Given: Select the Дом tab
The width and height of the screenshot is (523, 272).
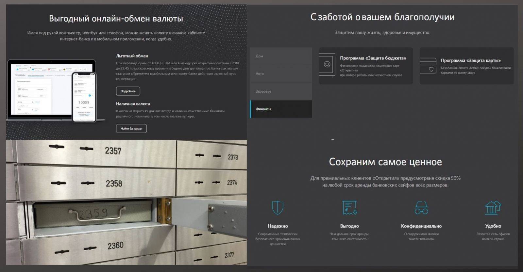Looking at the screenshot, I should (281, 56).
